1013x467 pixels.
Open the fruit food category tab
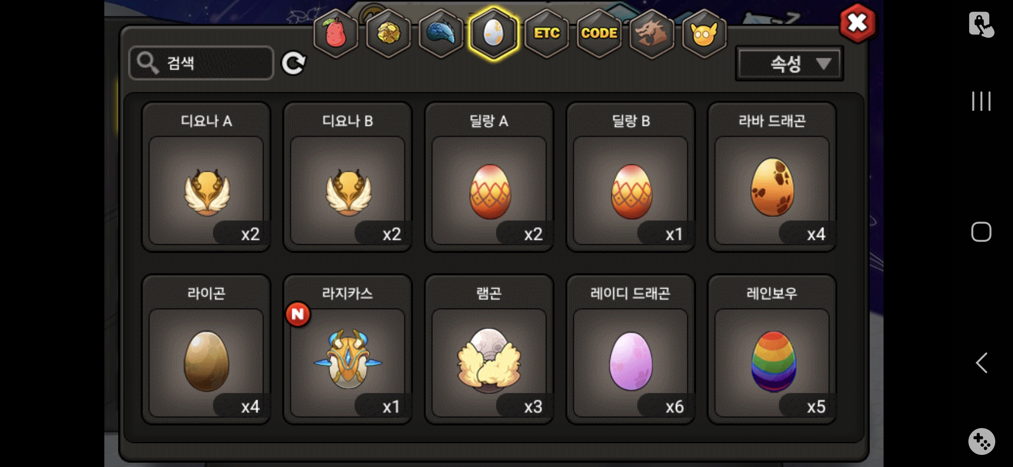point(335,34)
